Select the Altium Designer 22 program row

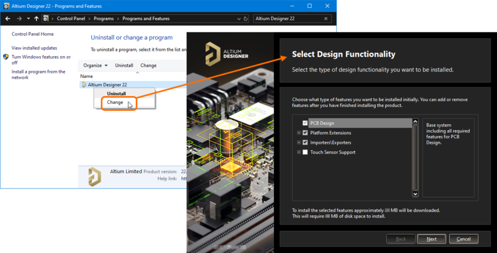tap(133, 85)
